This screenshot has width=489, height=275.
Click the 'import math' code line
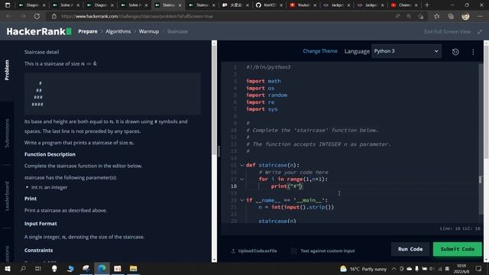click(x=263, y=81)
